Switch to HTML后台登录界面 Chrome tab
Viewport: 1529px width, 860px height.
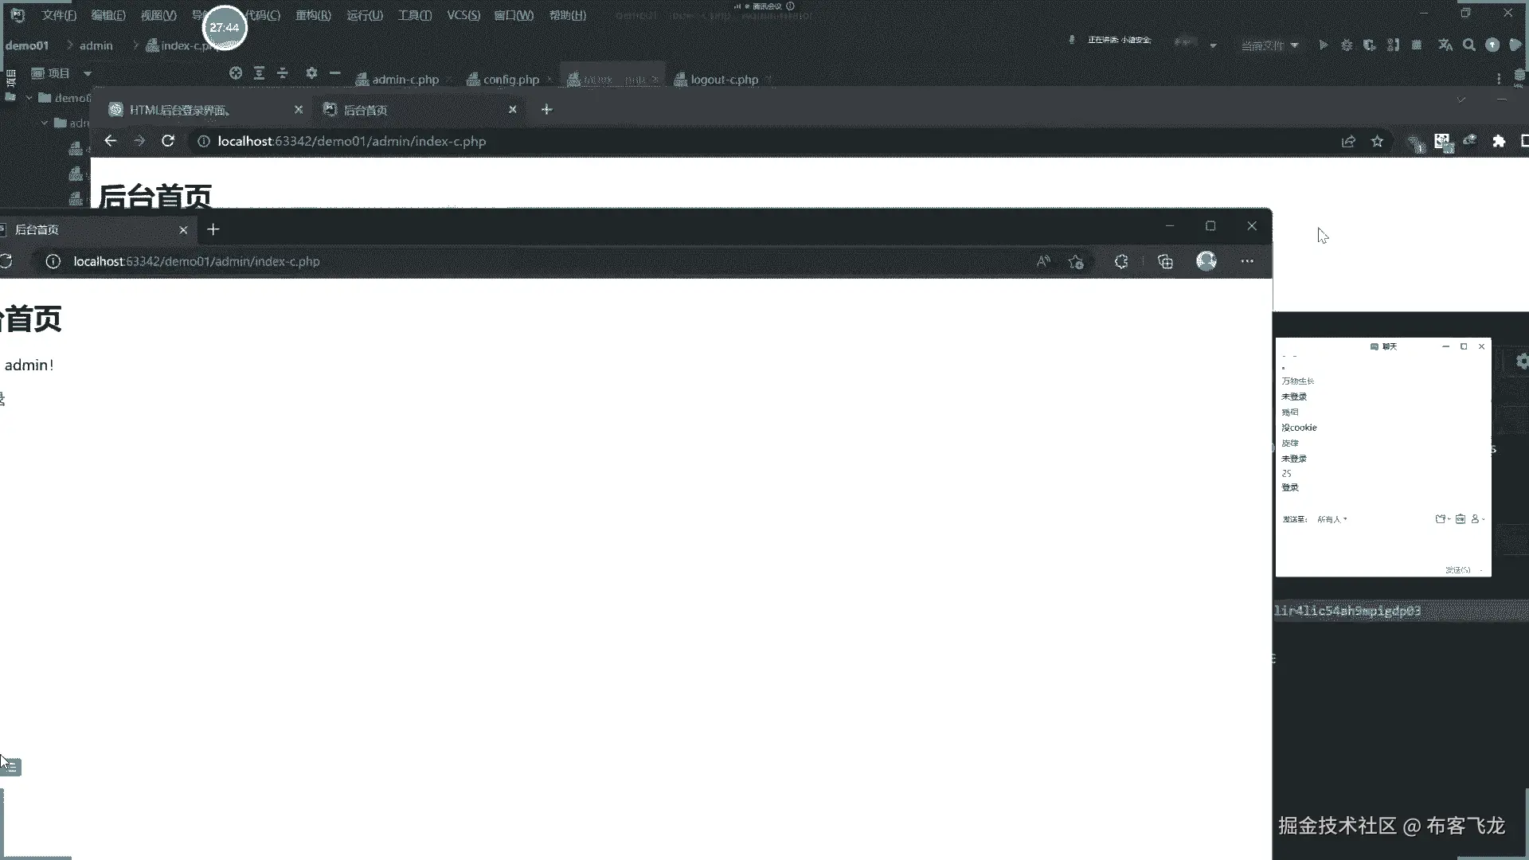(x=180, y=110)
